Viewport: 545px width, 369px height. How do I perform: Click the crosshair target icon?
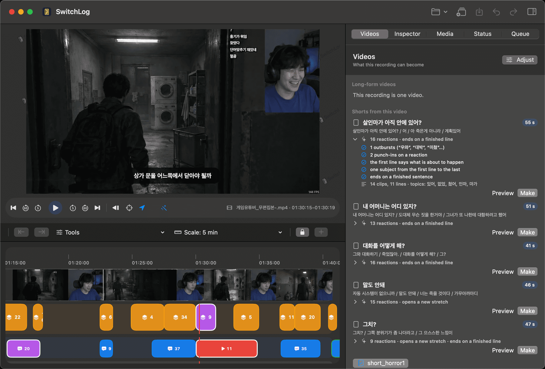click(x=129, y=208)
